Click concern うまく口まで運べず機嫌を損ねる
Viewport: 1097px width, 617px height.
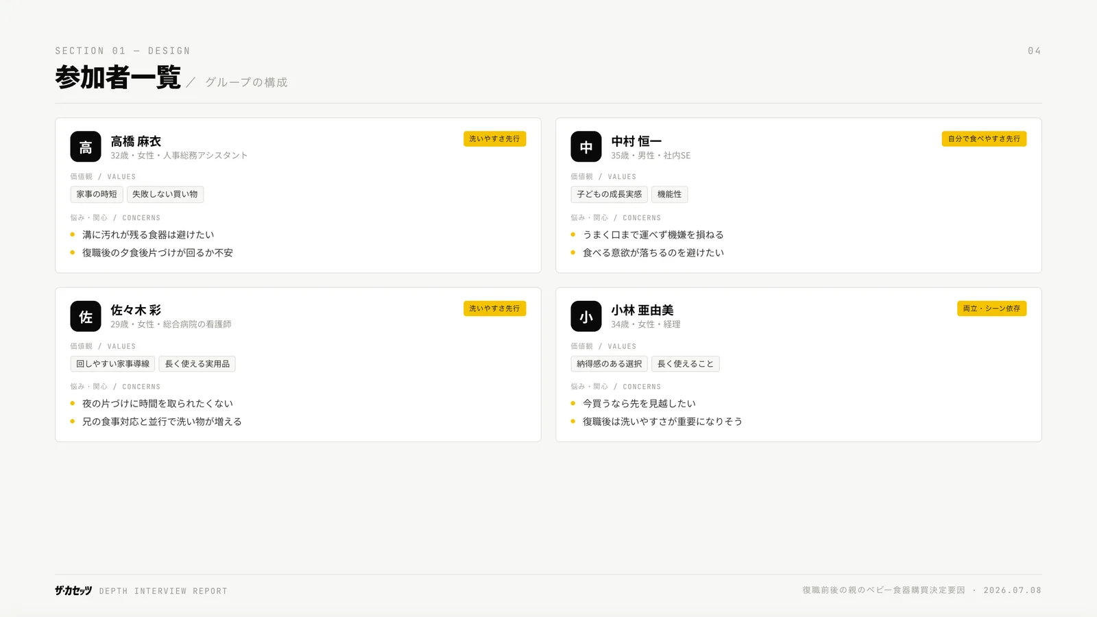click(653, 234)
